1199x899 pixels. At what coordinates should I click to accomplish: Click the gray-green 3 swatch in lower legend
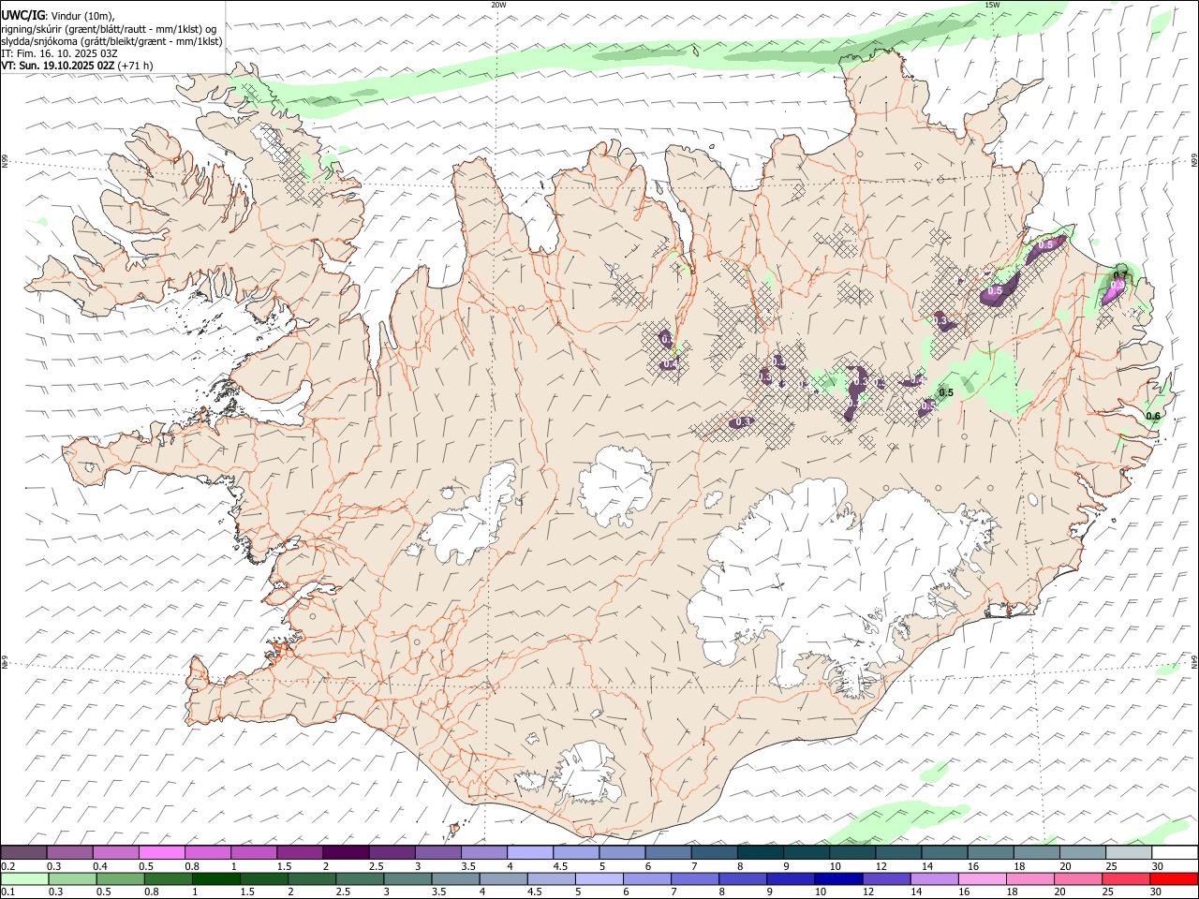pos(407,878)
